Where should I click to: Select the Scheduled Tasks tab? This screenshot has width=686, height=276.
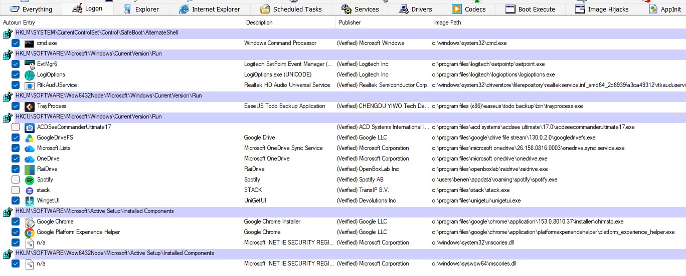click(291, 9)
